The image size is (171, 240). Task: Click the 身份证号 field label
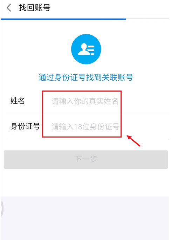[25, 126]
